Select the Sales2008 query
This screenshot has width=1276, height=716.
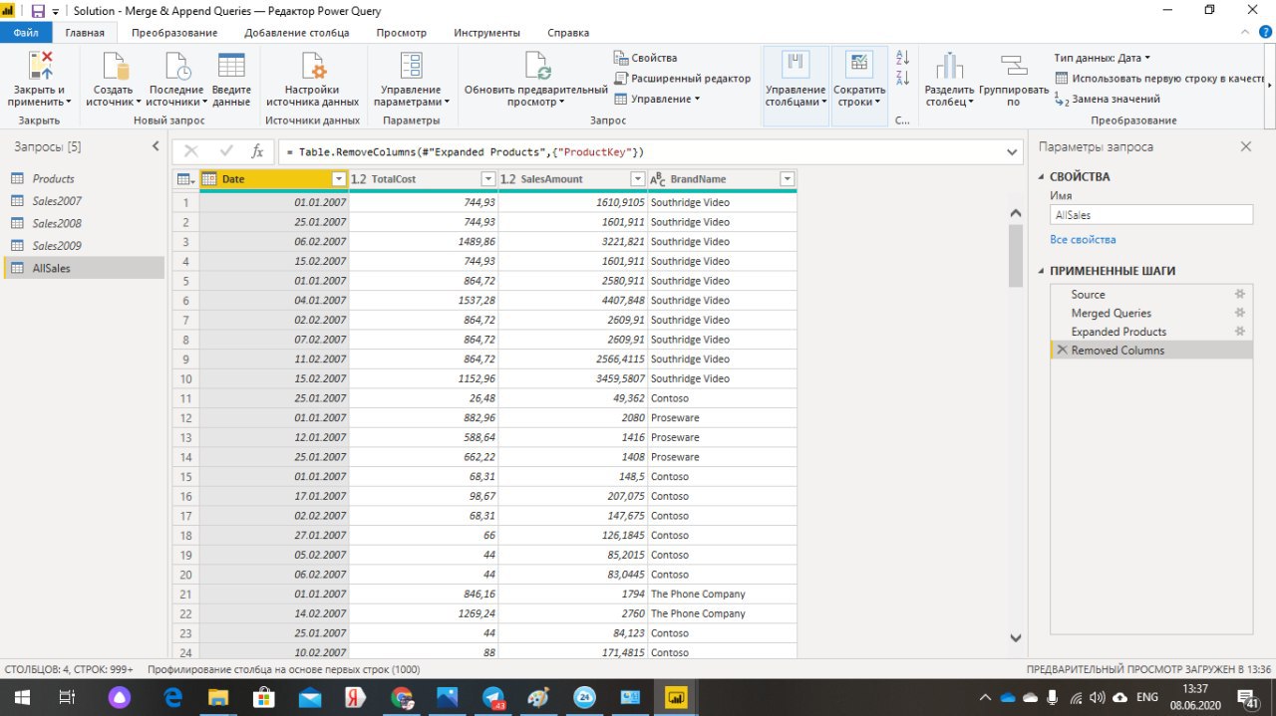pos(82,223)
